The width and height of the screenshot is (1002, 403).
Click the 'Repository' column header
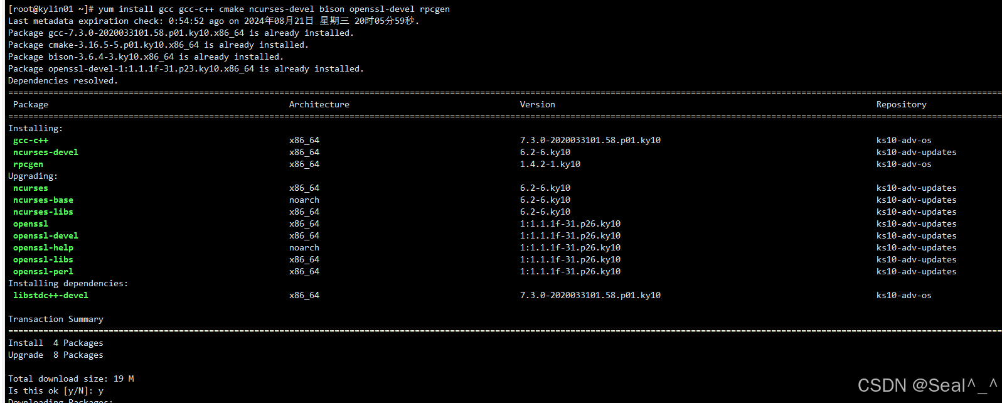(902, 105)
